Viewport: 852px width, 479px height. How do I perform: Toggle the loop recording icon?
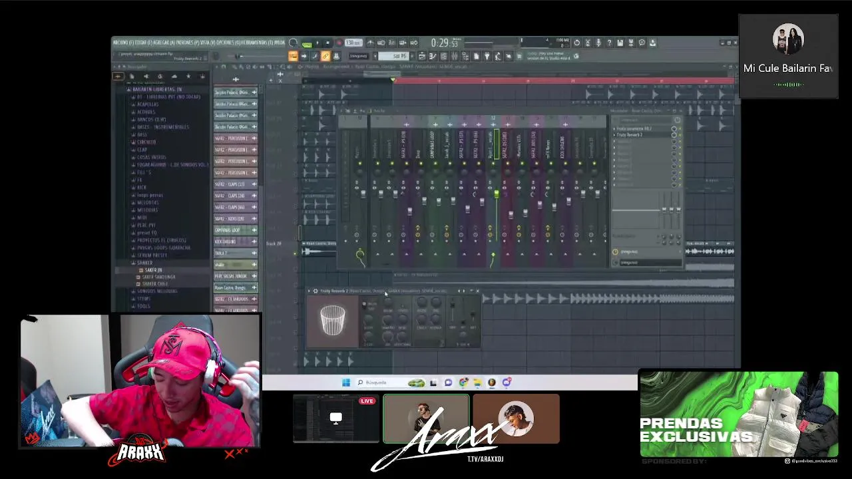[413, 43]
